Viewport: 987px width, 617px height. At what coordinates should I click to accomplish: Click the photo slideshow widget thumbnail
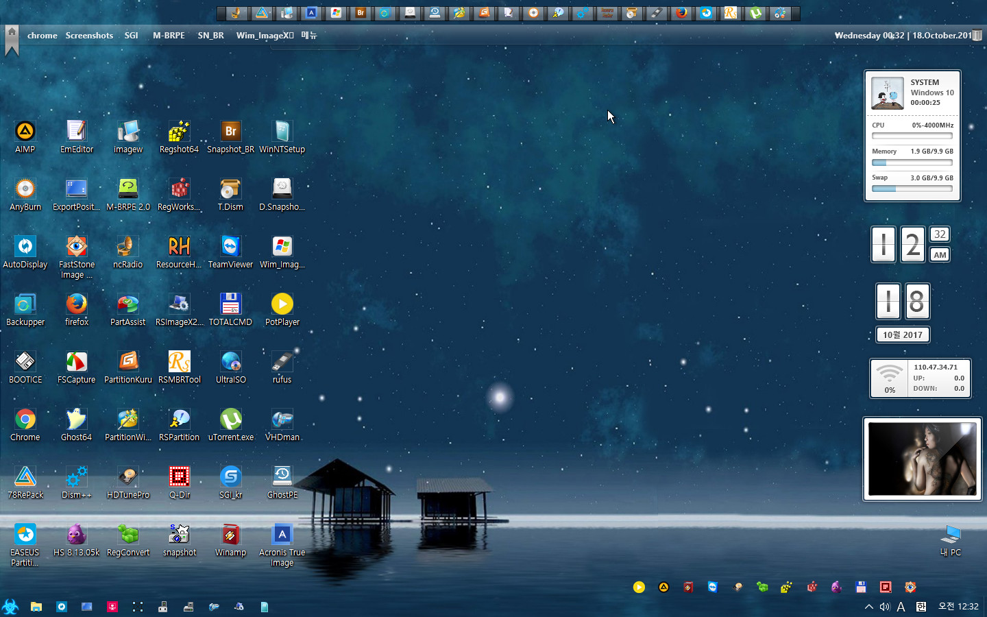923,459
